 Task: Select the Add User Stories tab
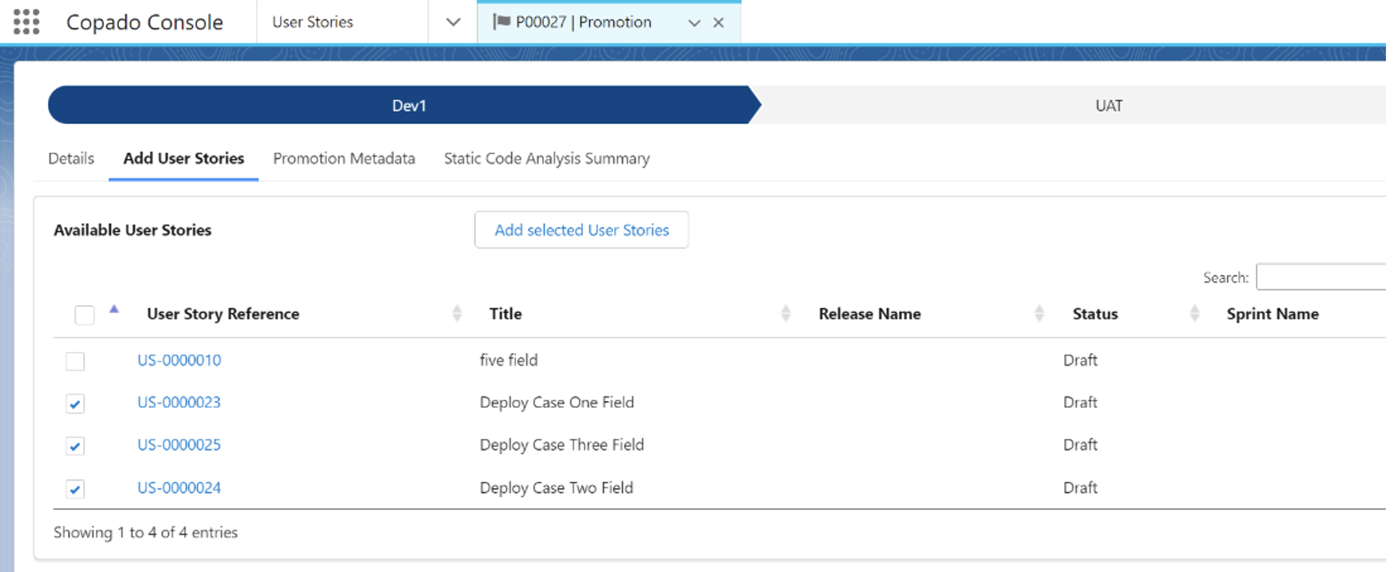pyautogui.click(x=183, y=158)
